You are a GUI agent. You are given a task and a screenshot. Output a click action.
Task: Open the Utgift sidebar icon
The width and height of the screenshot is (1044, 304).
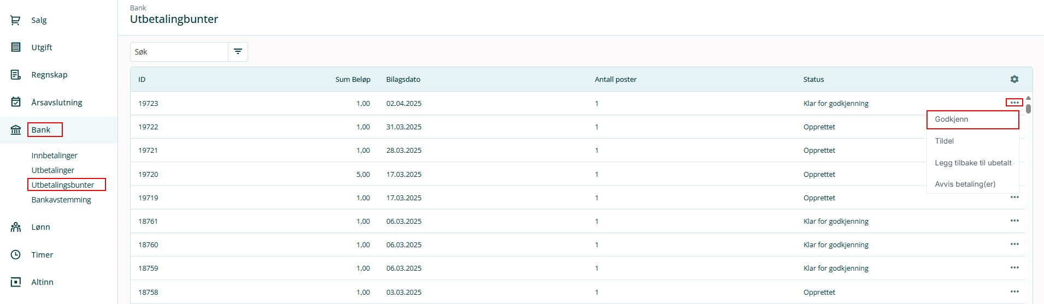15,47
